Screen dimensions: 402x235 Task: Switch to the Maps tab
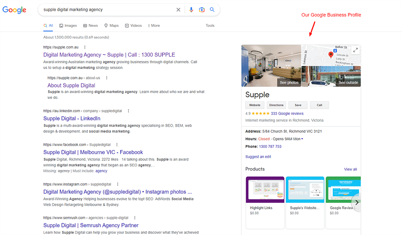click(x=111, y=26)
